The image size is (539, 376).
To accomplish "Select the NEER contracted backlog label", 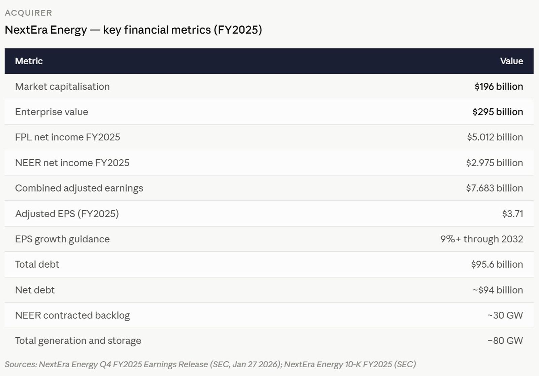I will tap(72, 315).
